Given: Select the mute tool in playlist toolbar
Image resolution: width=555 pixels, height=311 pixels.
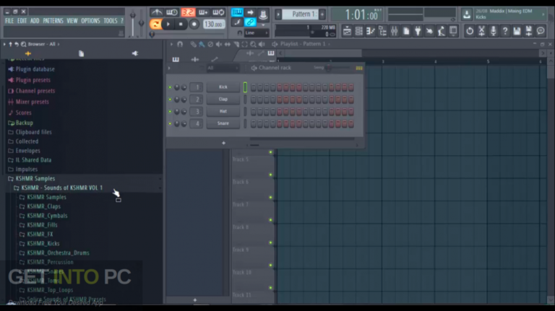Looking at the screenshot, I should [x=219, y=44].
